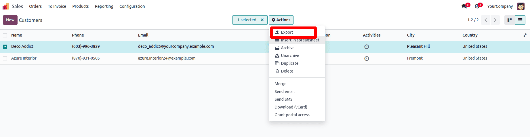Open the YourCompany switcher
Screen dimensions: 530x137
(x=500, y=6)
